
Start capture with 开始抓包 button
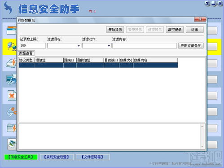click(x=115, y=30)
